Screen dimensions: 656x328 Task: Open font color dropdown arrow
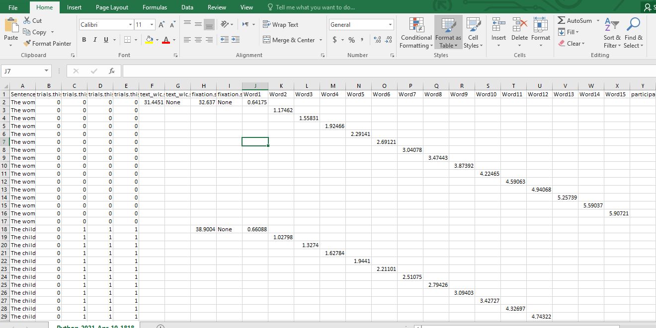[173, 40]
